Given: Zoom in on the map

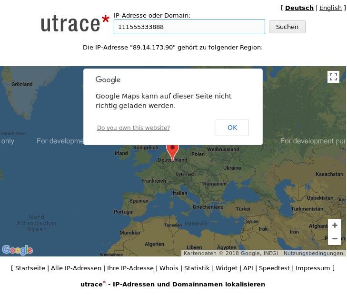Looking at the screenshot, I should (x=335, y=226).
